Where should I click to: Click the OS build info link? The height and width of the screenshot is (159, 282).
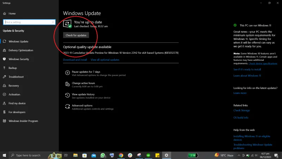[241, 118]
